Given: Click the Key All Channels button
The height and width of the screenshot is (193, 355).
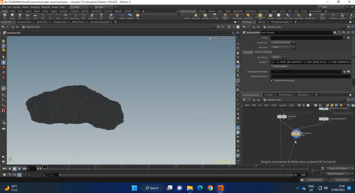Looking at the screenshot, I should [336, 174].
